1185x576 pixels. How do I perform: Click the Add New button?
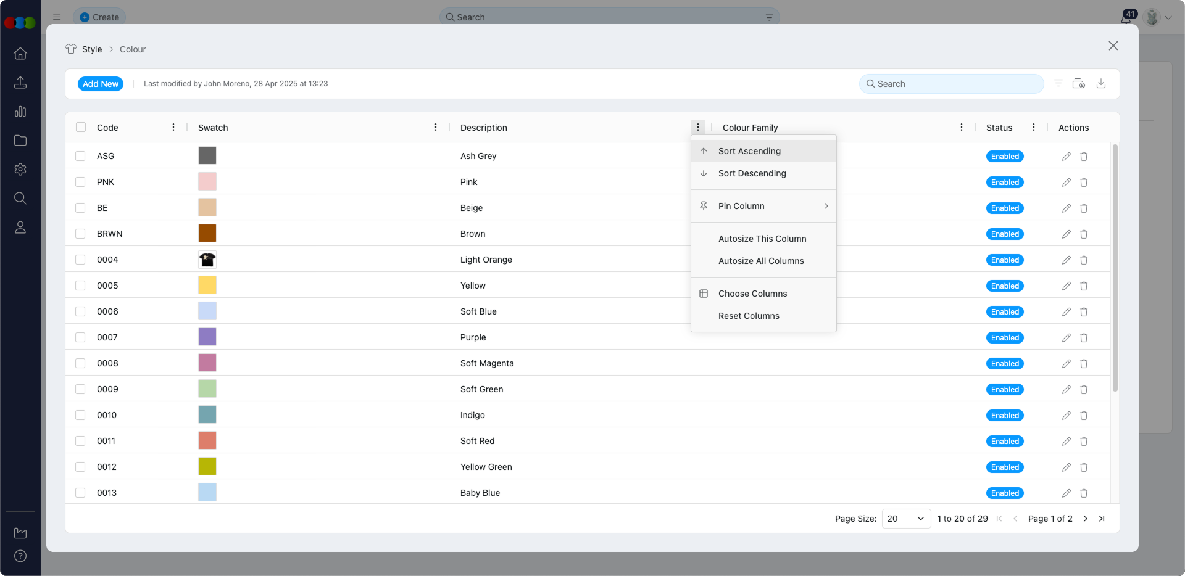(100, 83)
